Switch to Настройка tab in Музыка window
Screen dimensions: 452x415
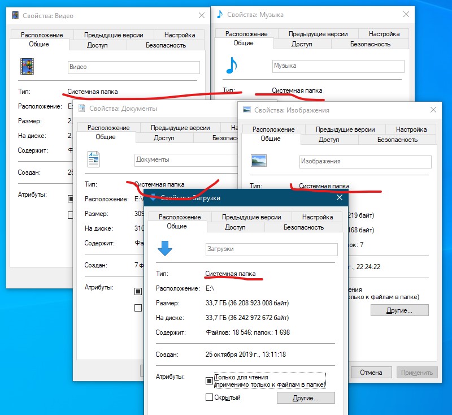384,34
